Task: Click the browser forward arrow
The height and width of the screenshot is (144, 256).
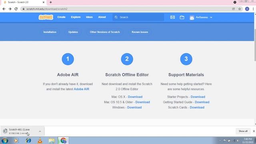Action: pos(10,9)
